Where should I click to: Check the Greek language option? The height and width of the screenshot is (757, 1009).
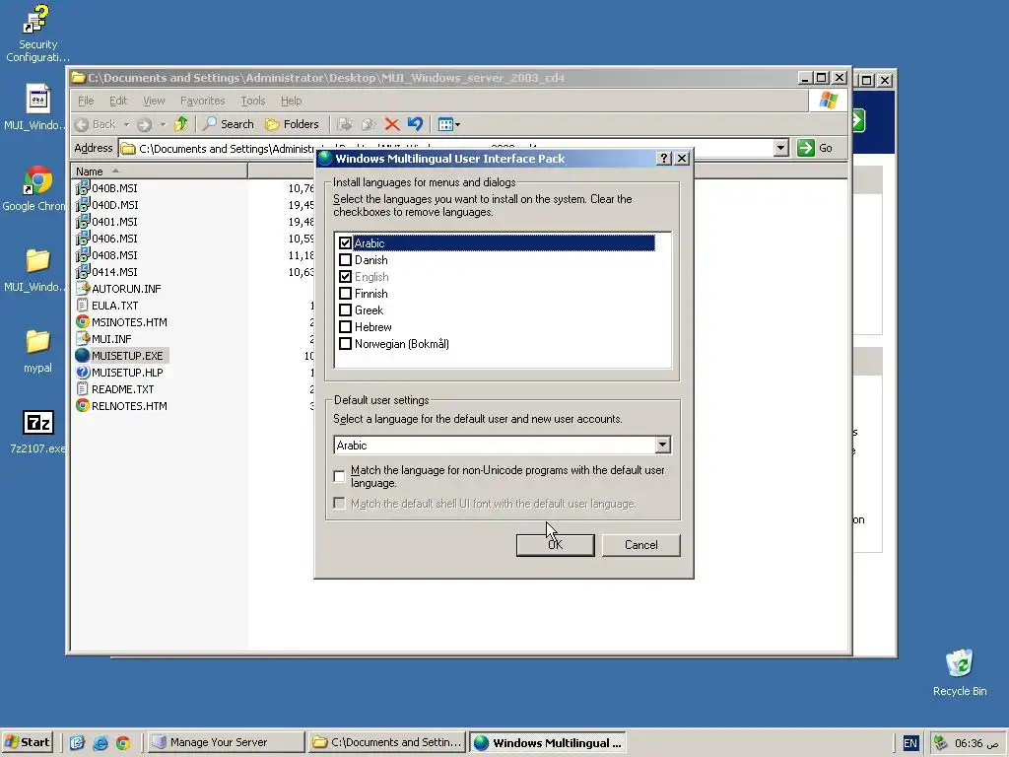(345, 310)
